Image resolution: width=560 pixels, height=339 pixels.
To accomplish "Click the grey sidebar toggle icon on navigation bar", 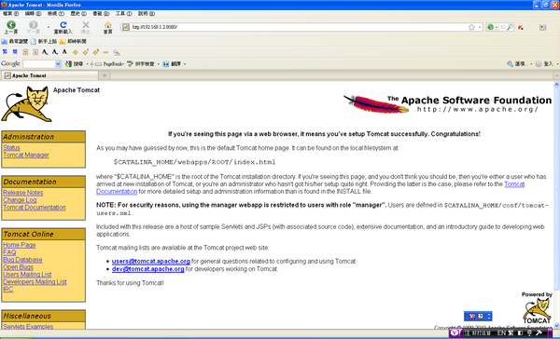I will click(542, 27).
